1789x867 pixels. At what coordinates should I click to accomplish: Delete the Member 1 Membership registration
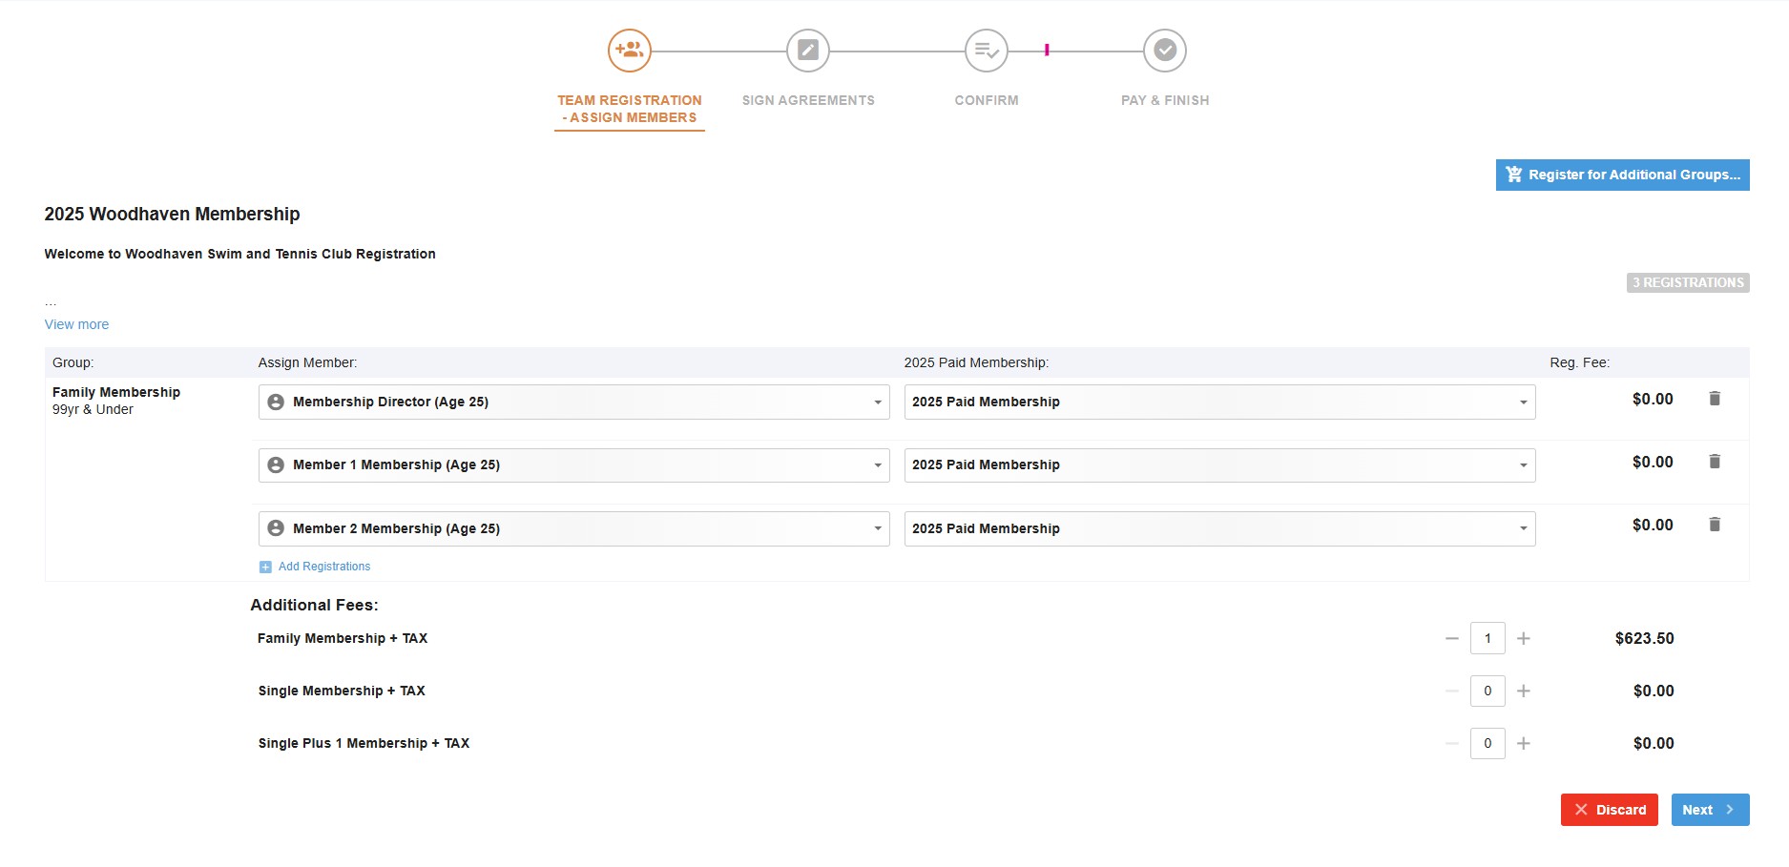pos(1714,462)
